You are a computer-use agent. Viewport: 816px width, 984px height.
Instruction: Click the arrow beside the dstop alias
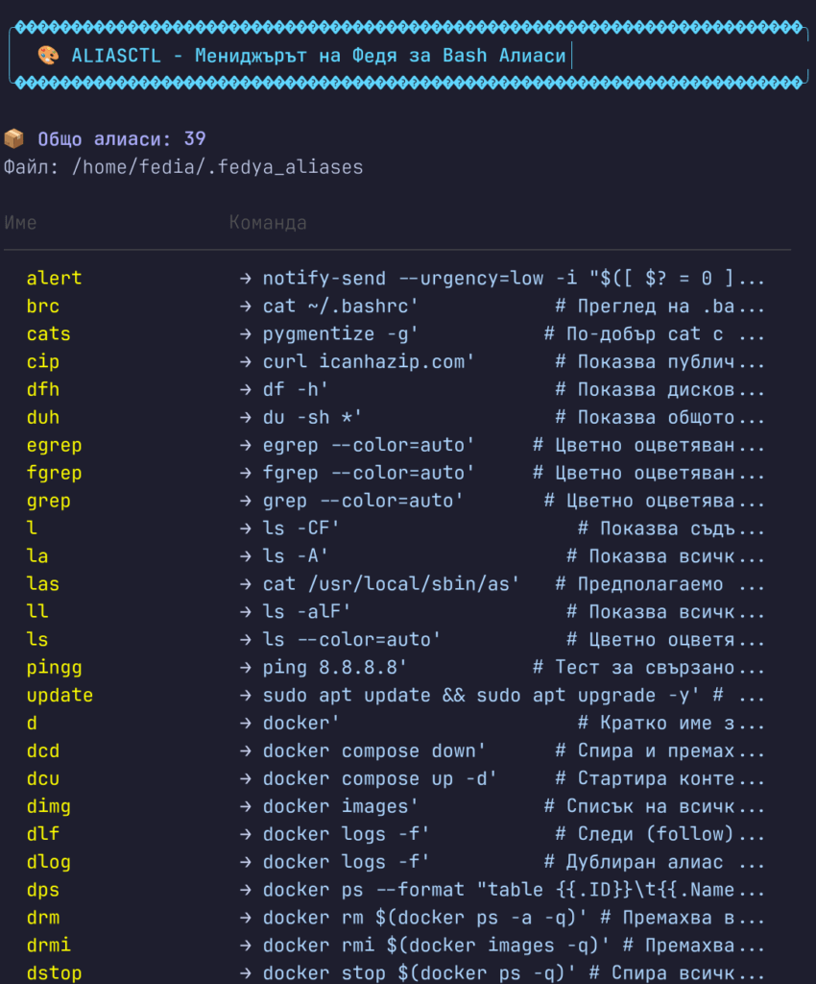point(245,973)
